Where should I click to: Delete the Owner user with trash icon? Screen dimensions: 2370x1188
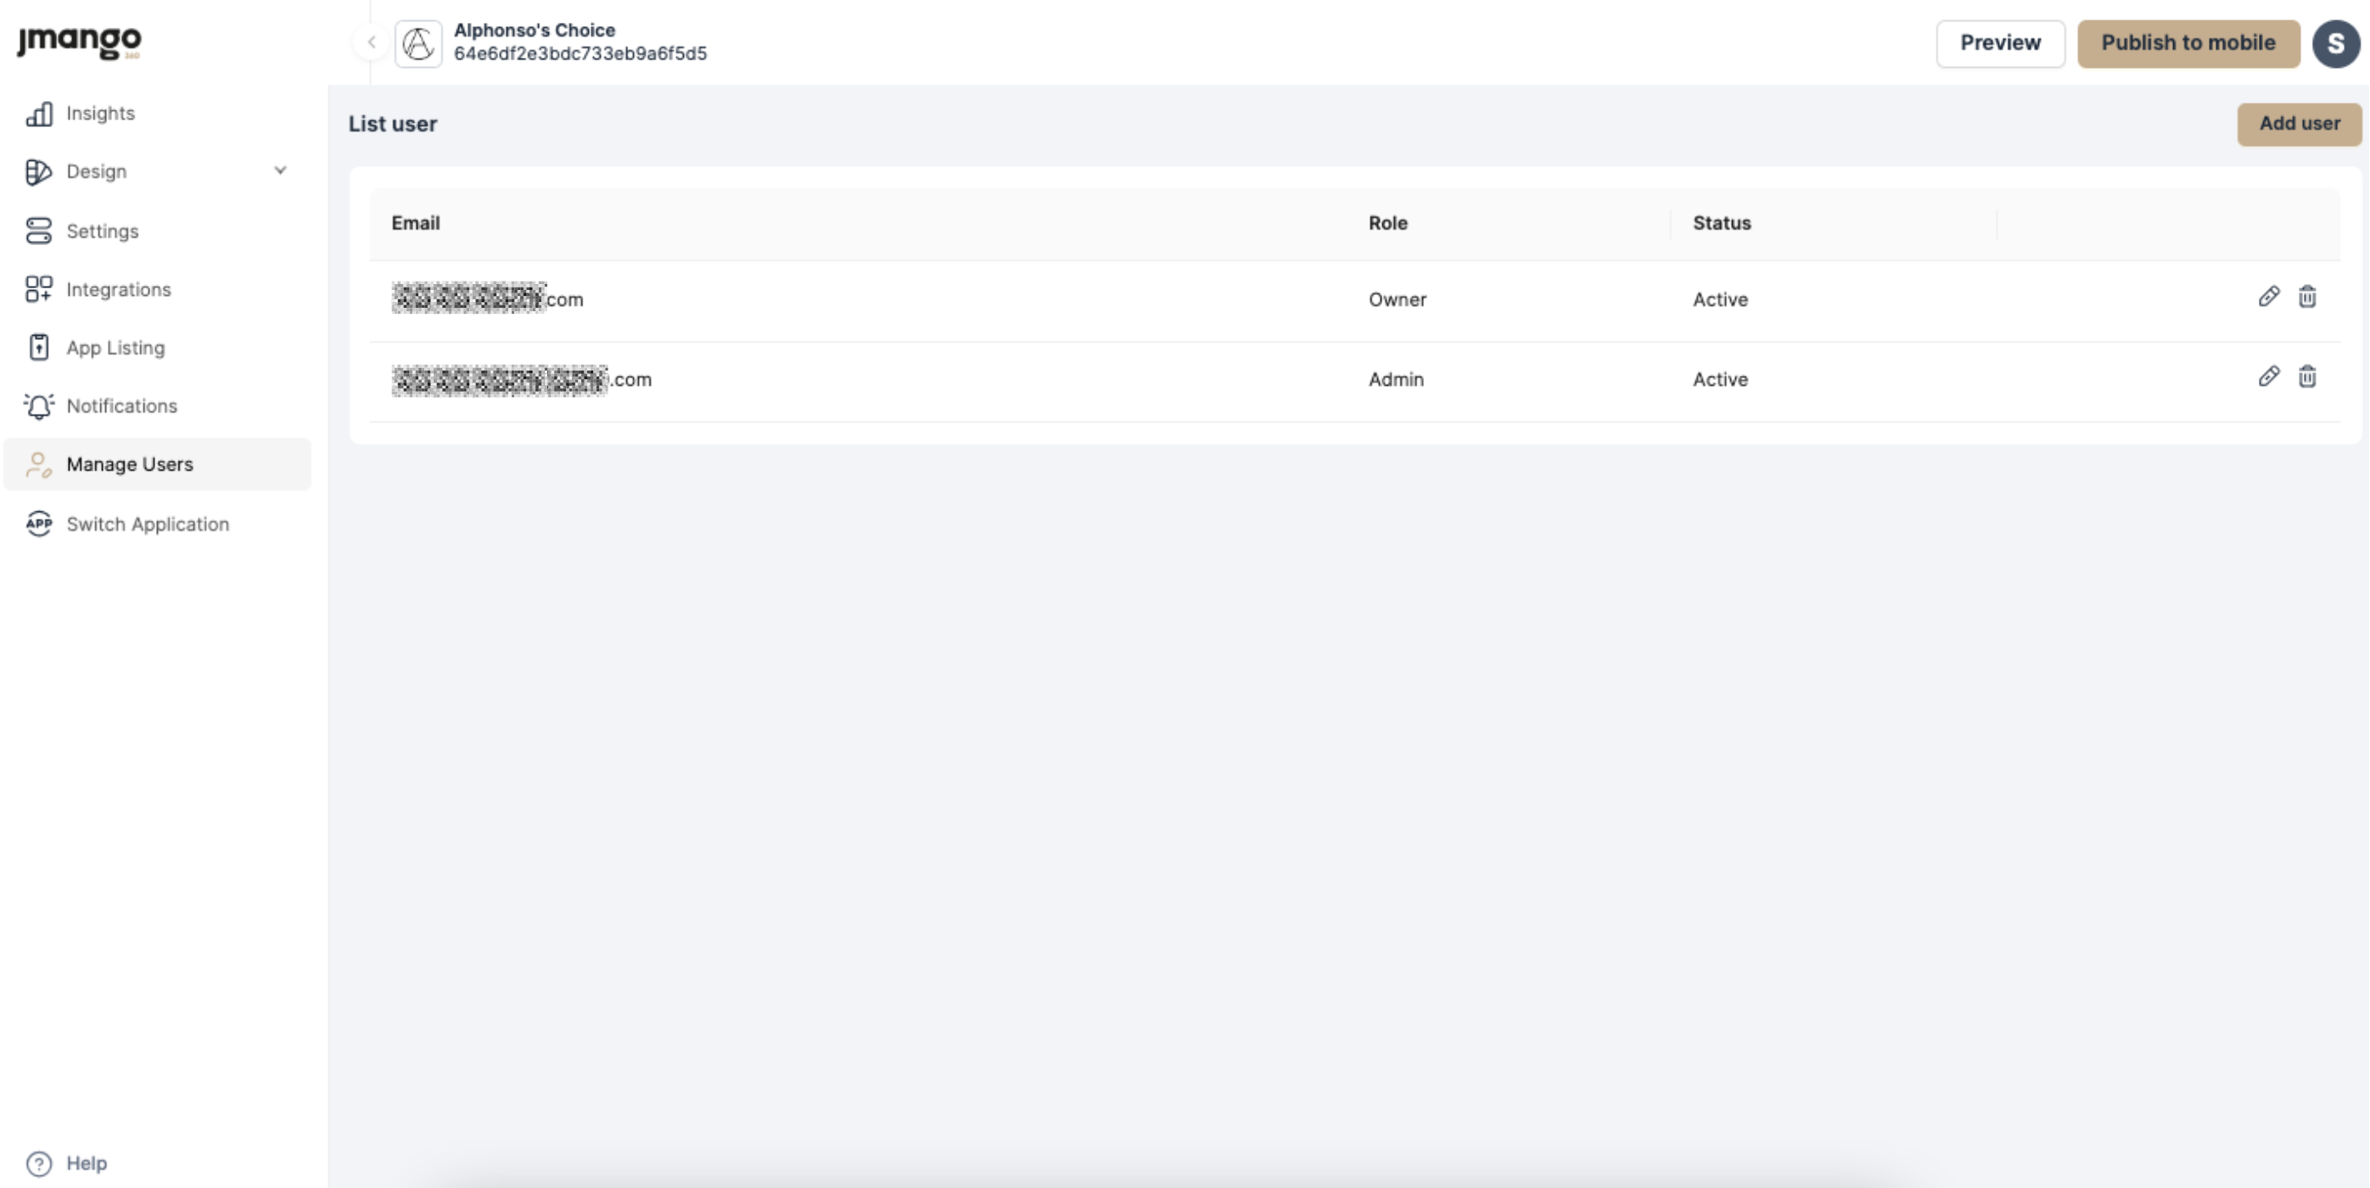[2306, 296]
